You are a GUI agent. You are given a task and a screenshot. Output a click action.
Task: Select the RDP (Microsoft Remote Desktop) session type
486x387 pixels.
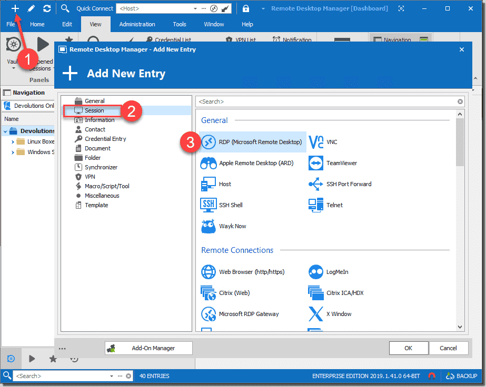point(255,142)
